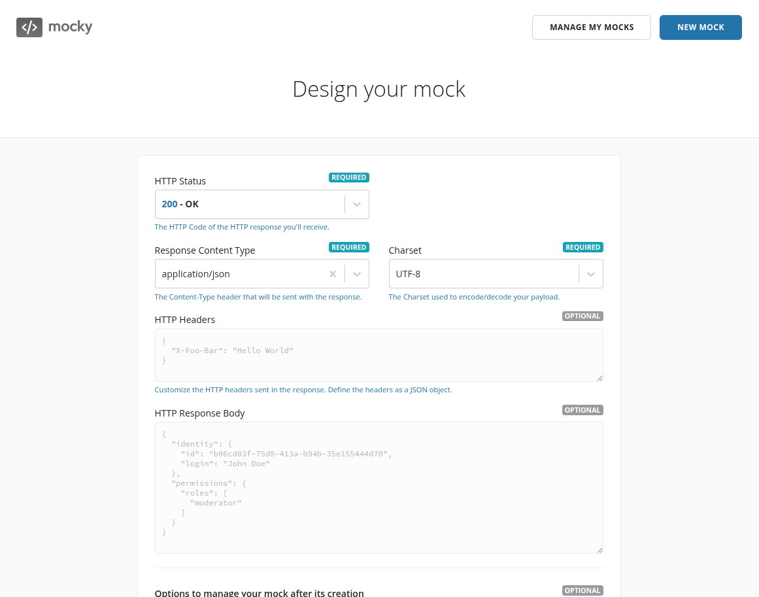Click the Response Content Type label
This screenshot has width=759, height=597.
pos(205,250)
